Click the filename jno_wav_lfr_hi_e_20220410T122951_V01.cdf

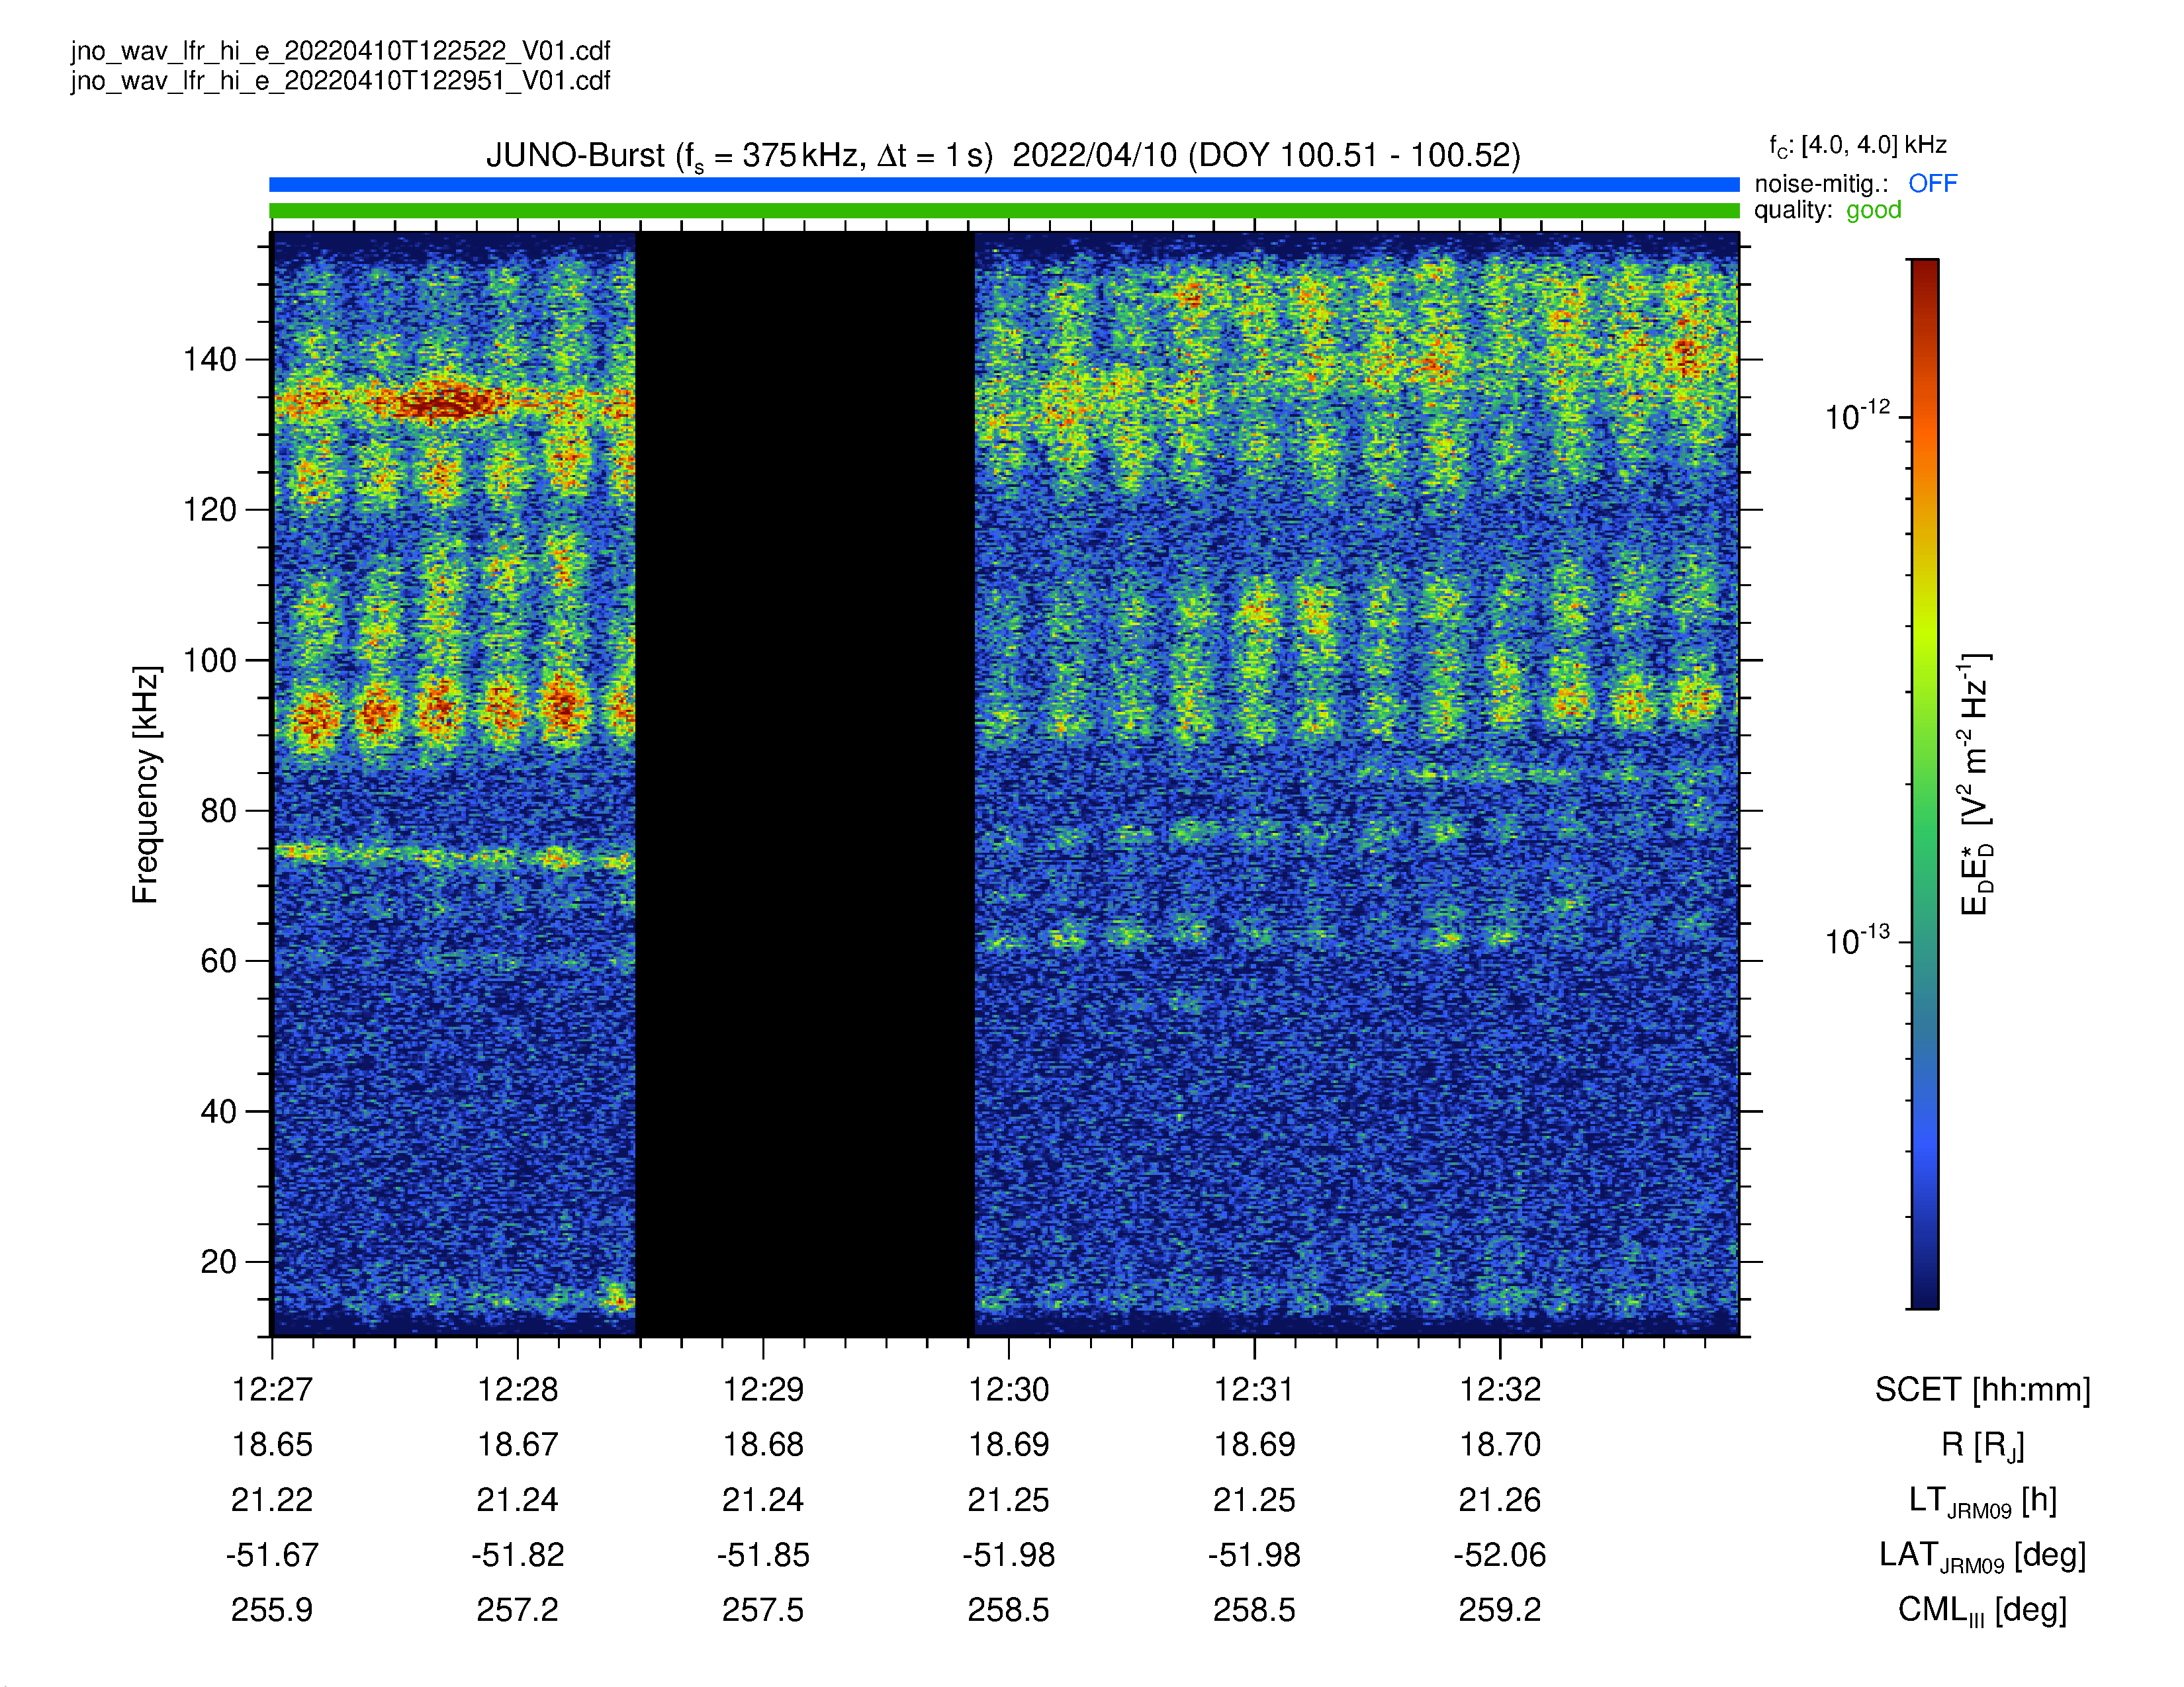click(x=340, y=81)
